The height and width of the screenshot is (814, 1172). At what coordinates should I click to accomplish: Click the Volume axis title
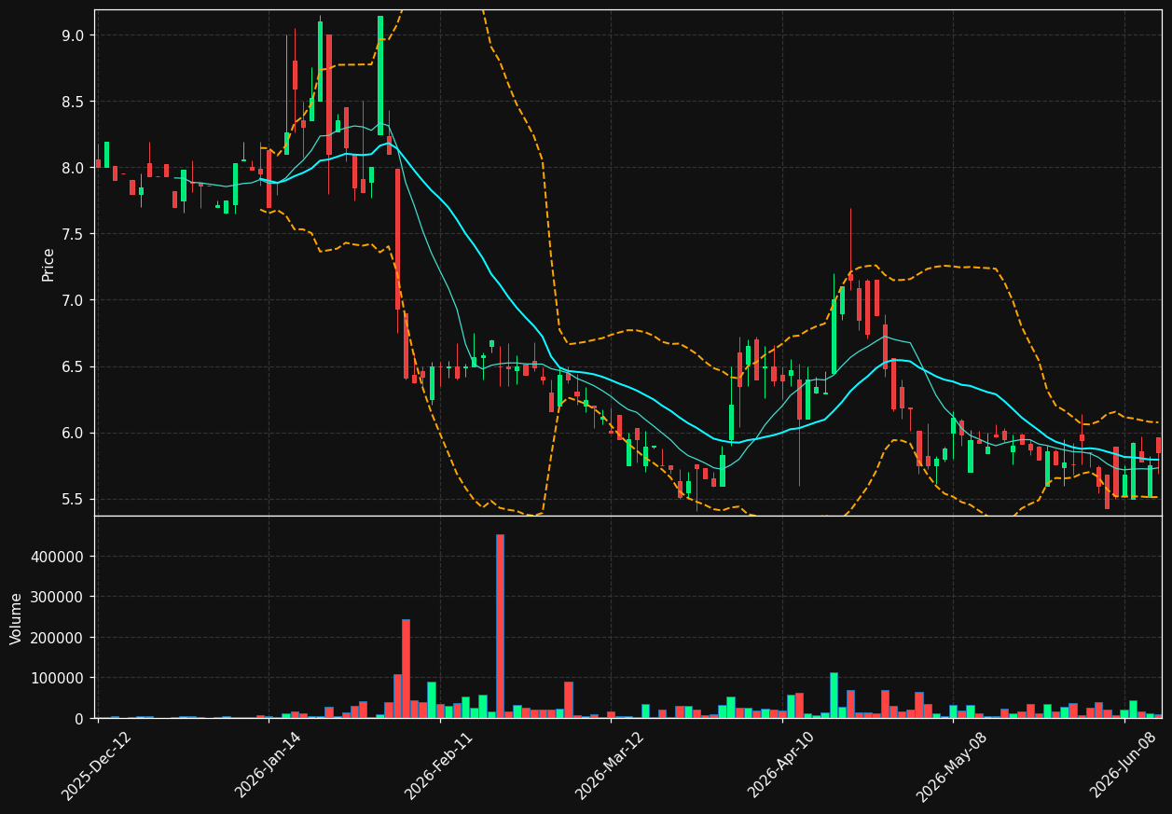click(x=17, y=617)
